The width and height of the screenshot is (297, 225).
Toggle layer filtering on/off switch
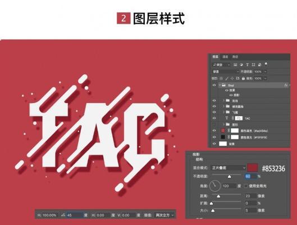point(266,64)
